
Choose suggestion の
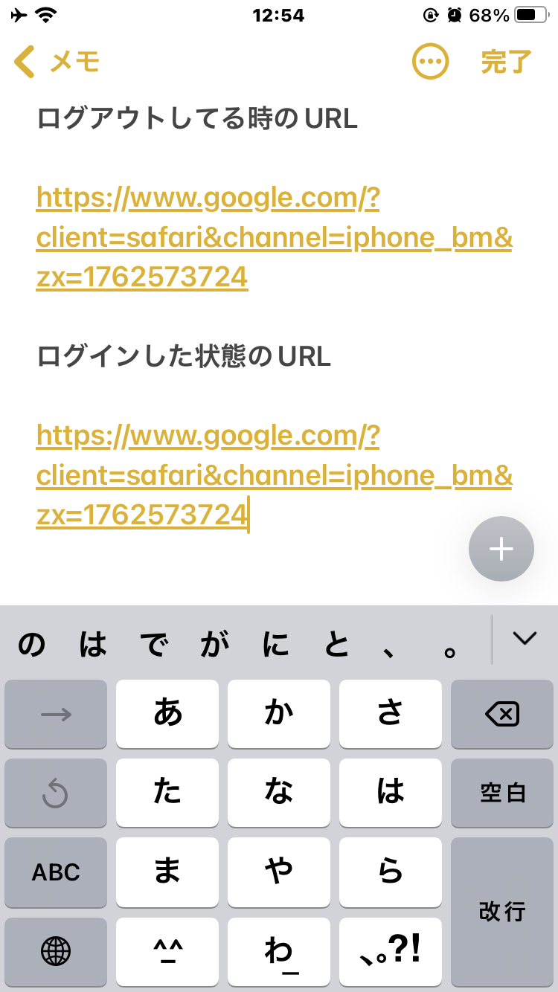(31, 645)
